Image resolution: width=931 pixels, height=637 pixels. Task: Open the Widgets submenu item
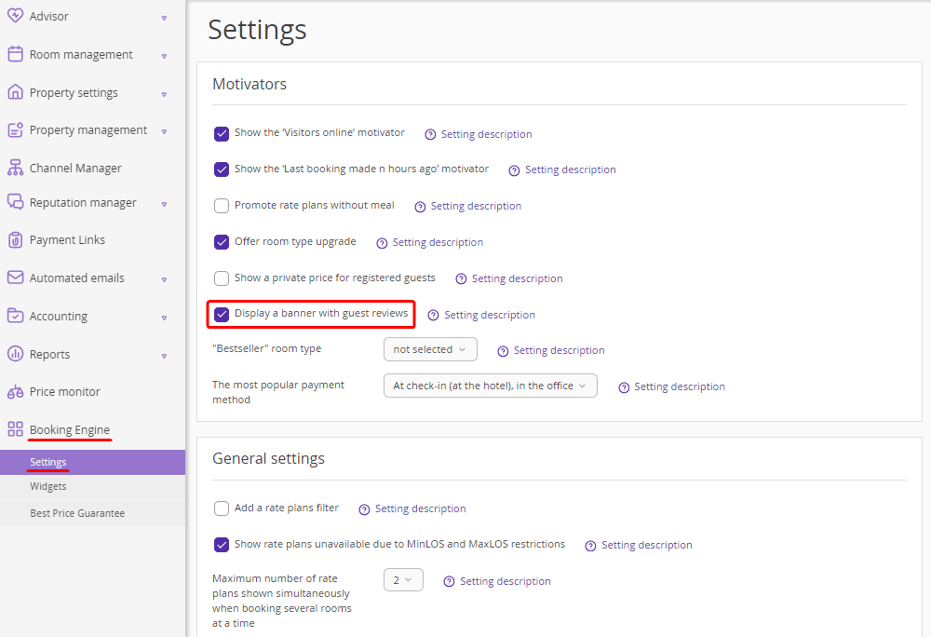92,487
